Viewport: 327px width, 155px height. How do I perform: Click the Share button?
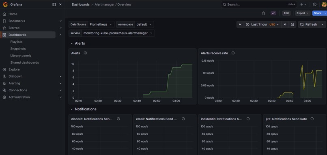pyautogui.click(x=317, y=13)
